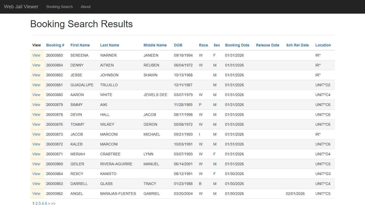
Task: View booking record 26000884 for DENNY AITKEN
Action: pyautogui.click(x=36, y=65)
